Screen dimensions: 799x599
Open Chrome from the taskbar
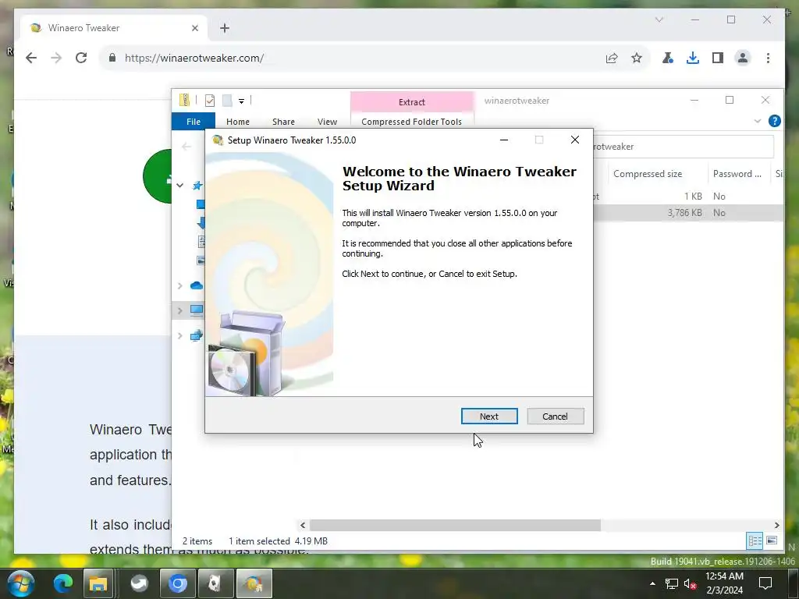pos(177,583)
